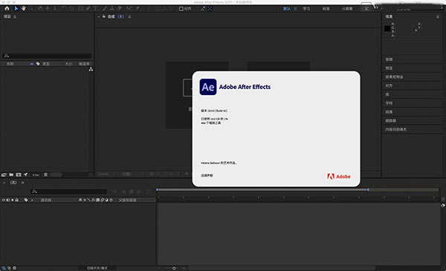Click the audio speaker column in the timeline
Image resolution: width=446 pixels, height=271 pixels.
point(8,200)
